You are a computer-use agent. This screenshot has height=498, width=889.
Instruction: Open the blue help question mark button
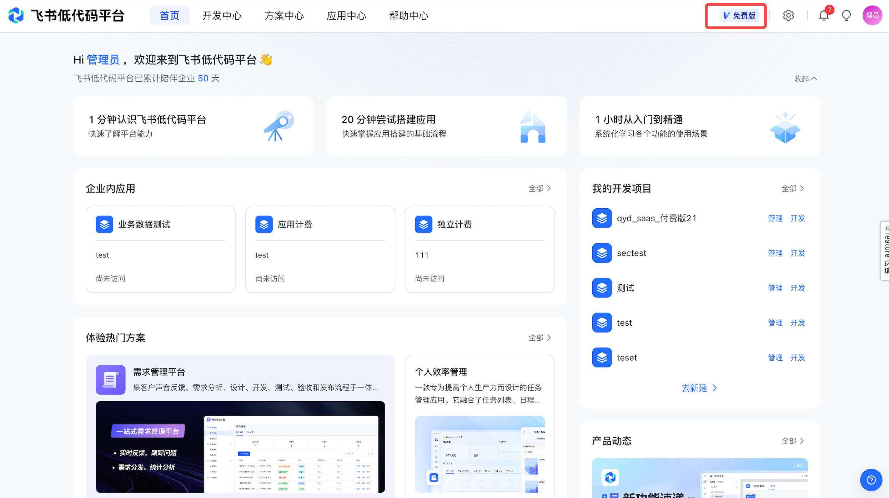[871, 480]
